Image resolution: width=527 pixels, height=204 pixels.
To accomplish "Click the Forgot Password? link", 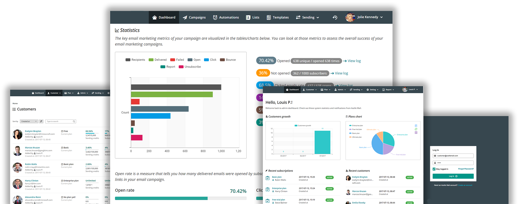I will click(x=466, y=169).
